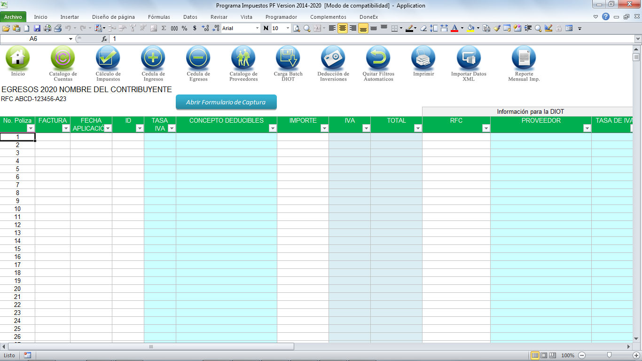Click the formula bar input field
Image resolution: width=642 pixels, height=361 pixels.
[371, 39]
